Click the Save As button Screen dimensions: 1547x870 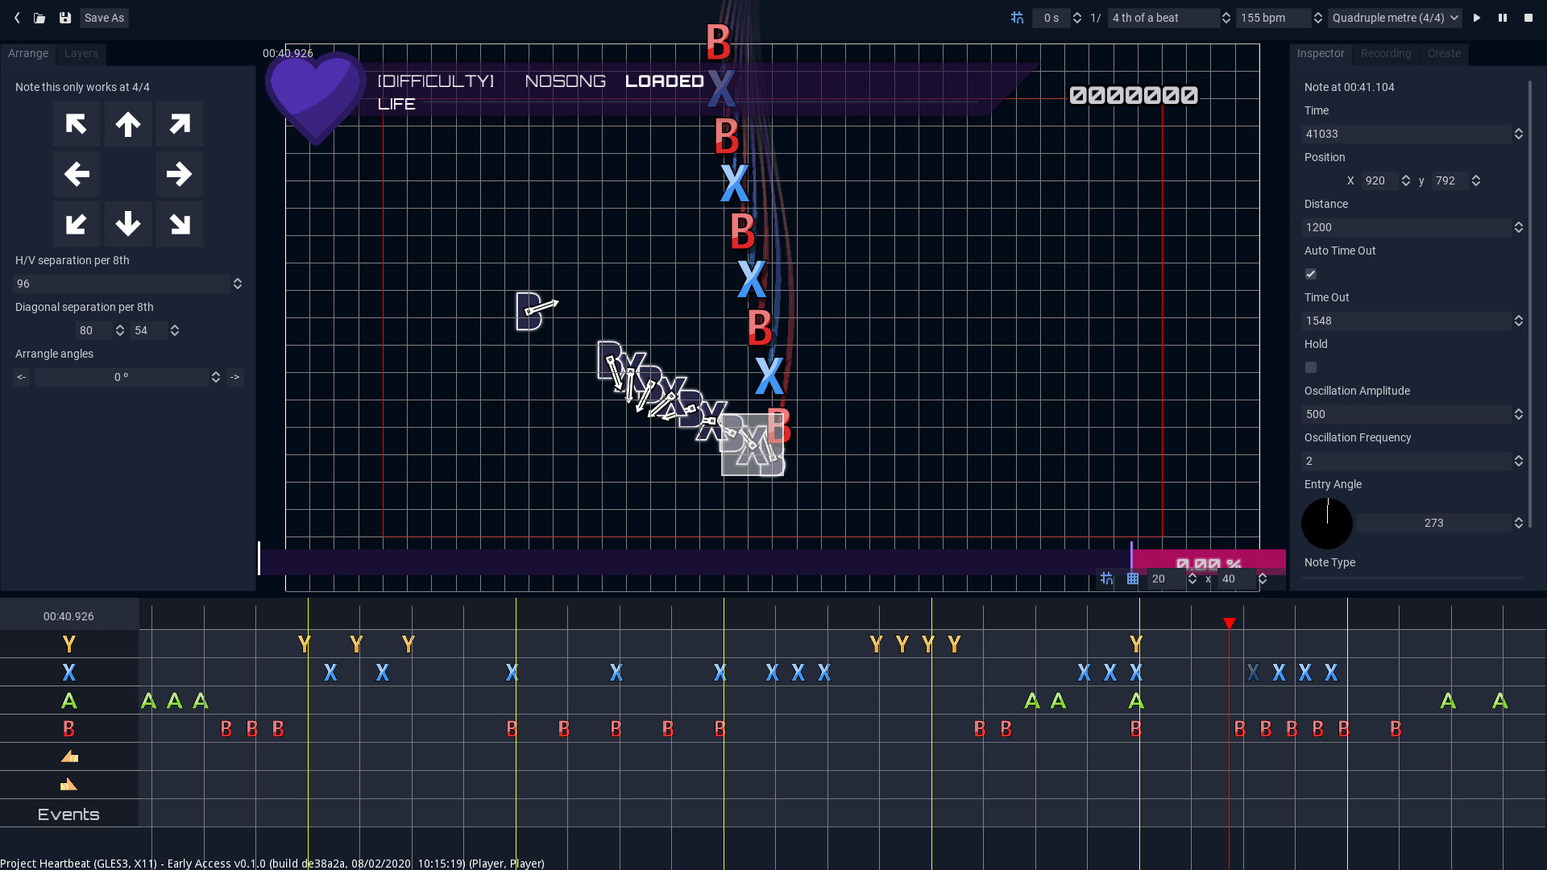point(104,18)
